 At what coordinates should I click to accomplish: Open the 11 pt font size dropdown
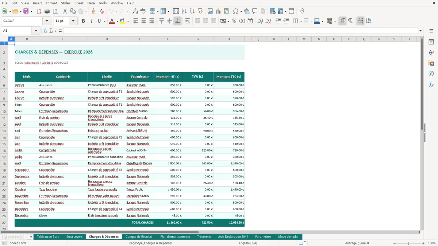point(73,21)
